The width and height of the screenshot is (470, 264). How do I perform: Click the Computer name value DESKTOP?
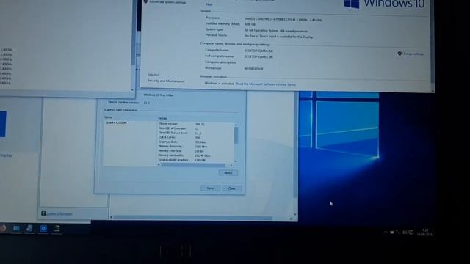[258, 51]
